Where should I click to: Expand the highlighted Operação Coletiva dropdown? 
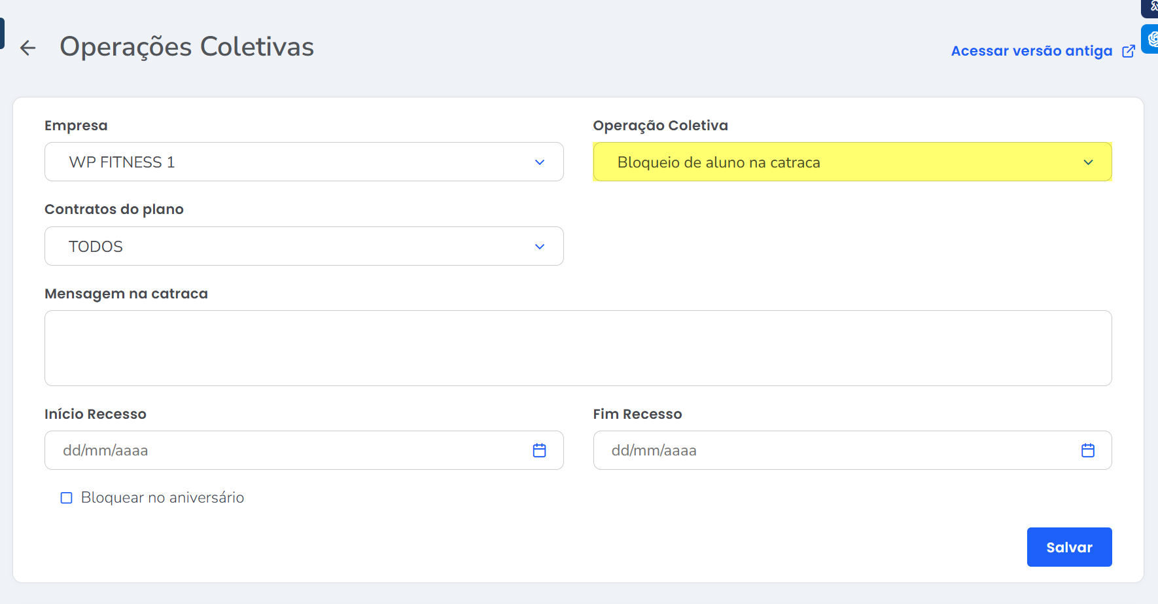[x=837, y=162]
